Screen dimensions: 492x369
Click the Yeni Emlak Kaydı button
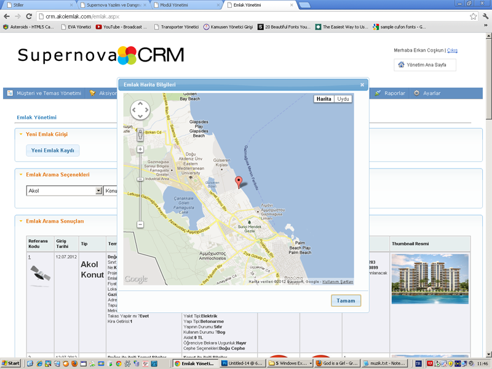click(53, 150)
